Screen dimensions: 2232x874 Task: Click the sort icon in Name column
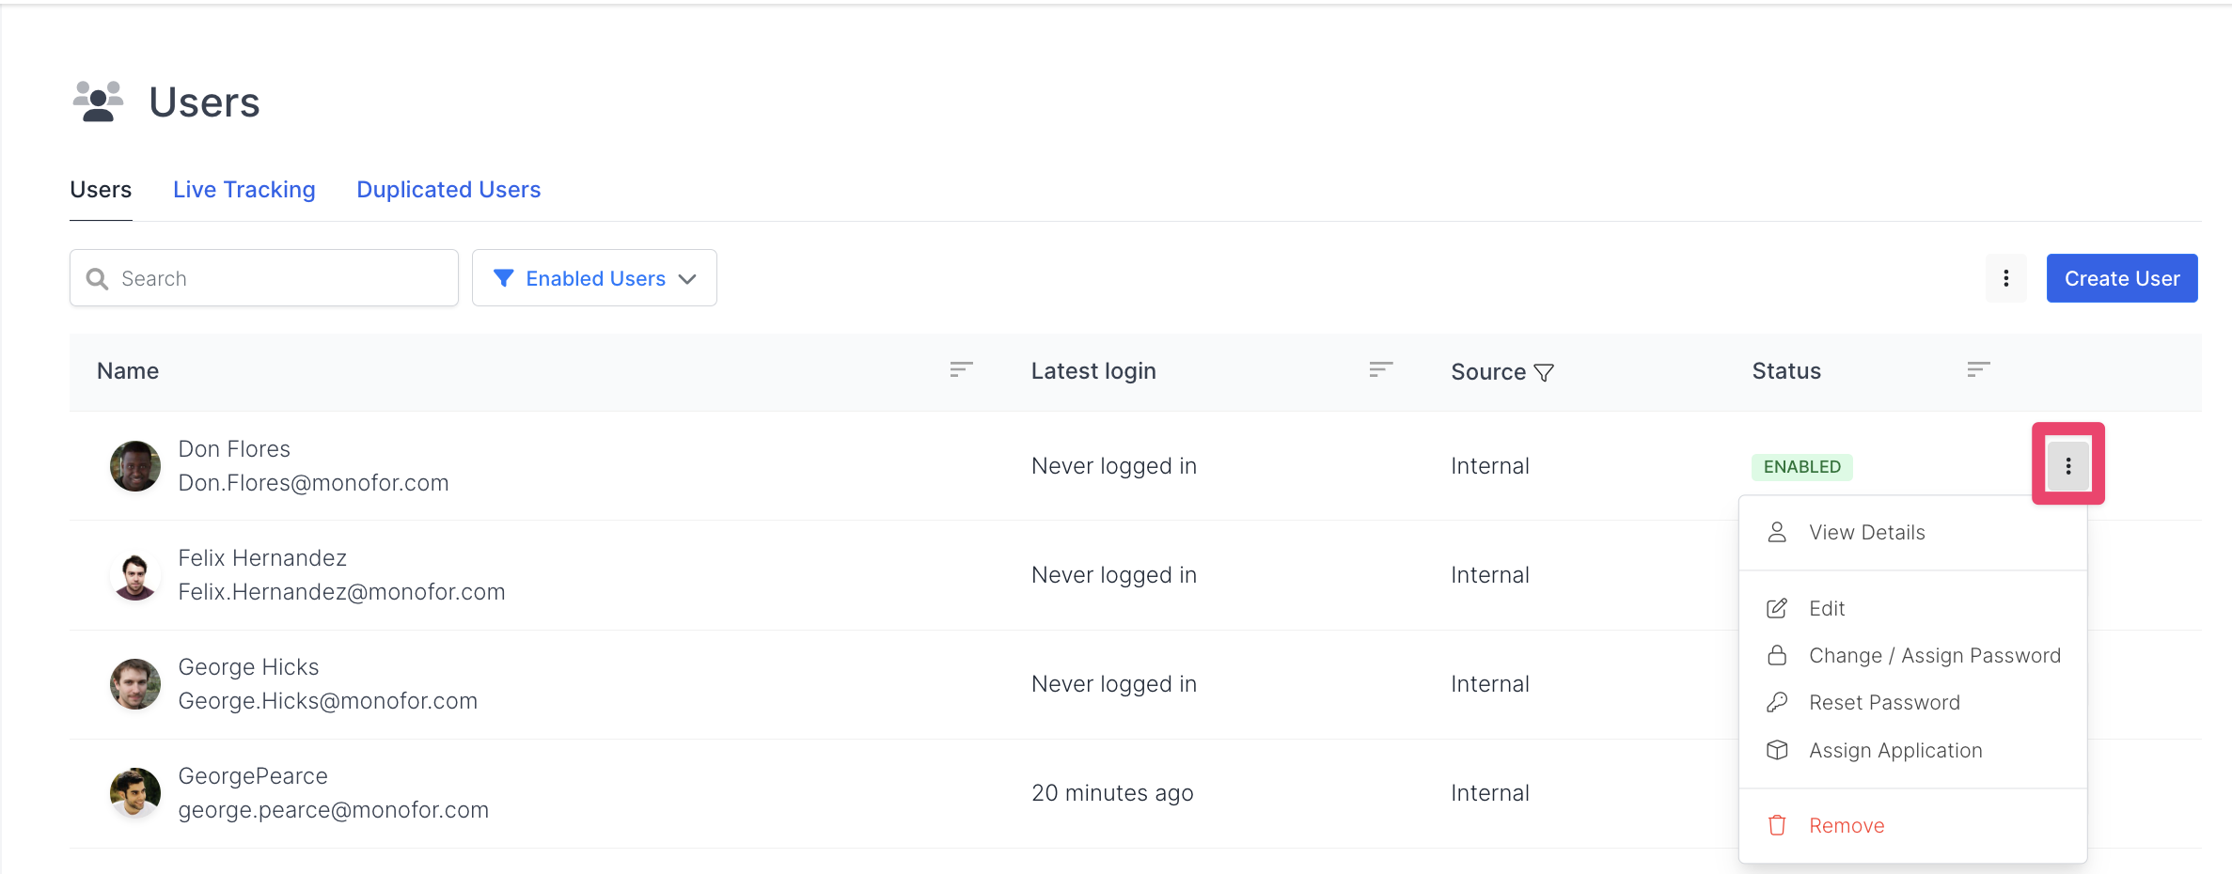(x=960, y=370)
